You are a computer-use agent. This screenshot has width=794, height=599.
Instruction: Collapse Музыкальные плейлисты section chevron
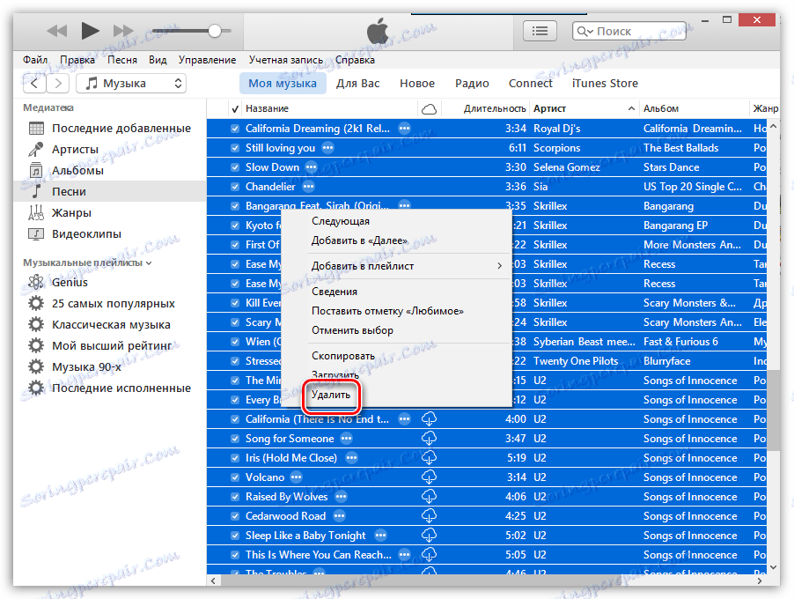pyautogui.click(x=149, y=263)
